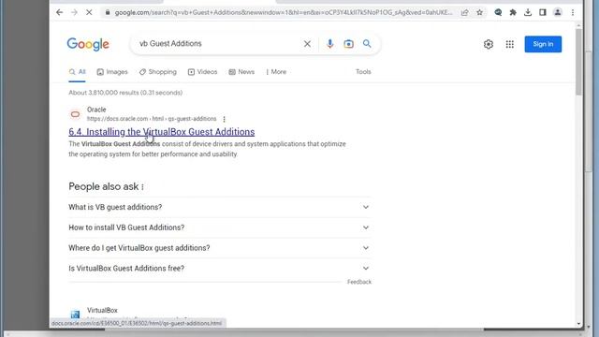Go back using the browser back arrow
599x337 pixels.
point(60,12)
